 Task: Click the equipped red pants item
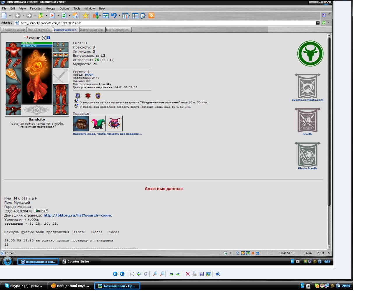[61, 94]
